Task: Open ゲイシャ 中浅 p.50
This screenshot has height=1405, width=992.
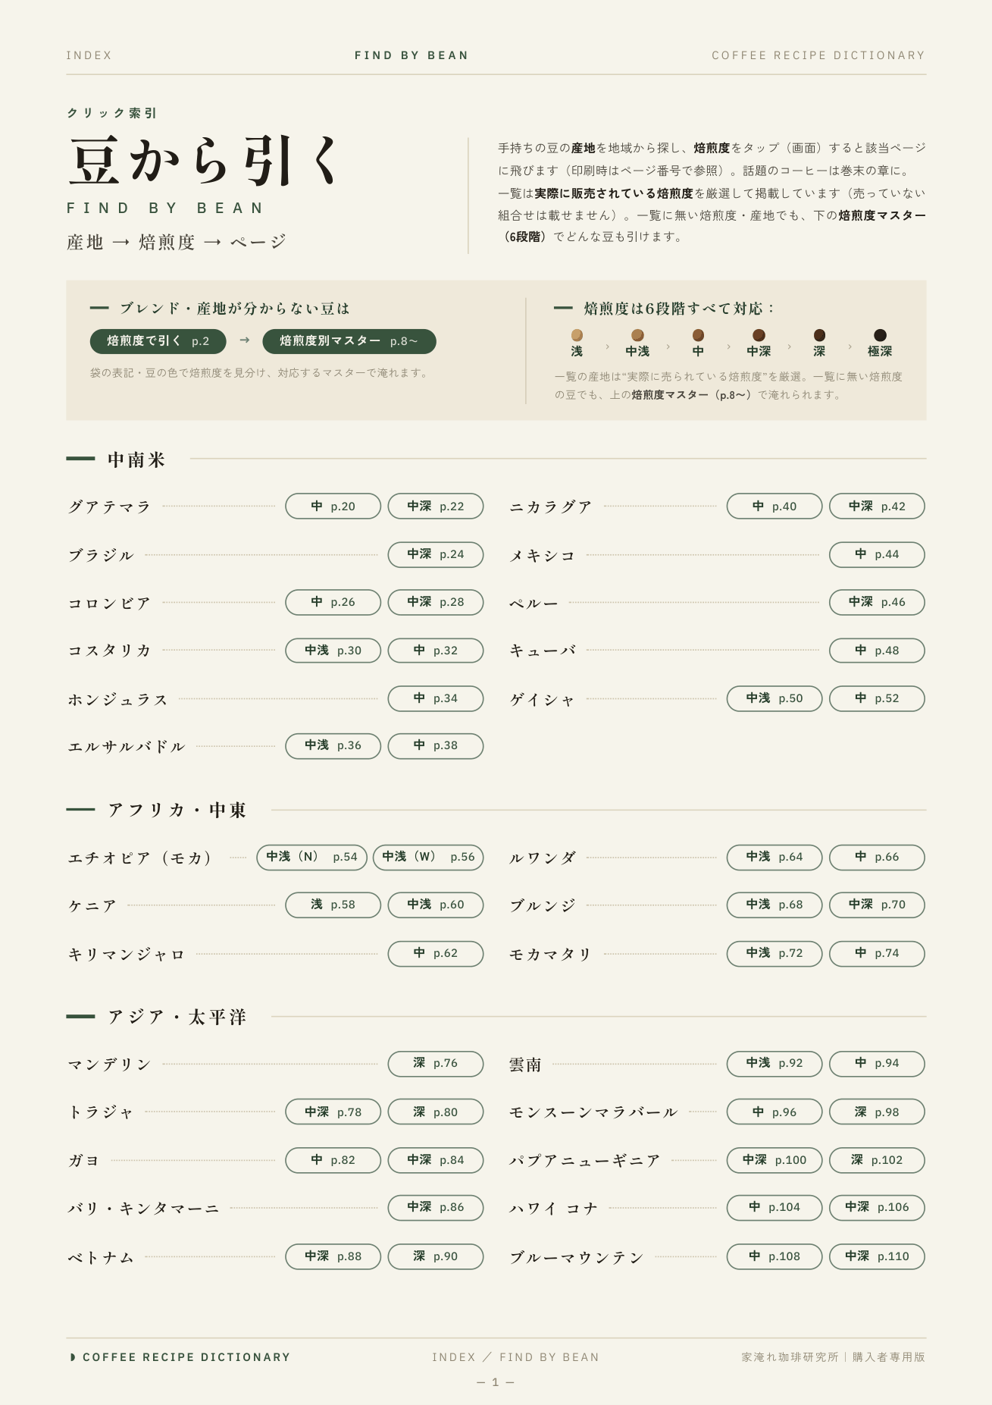Action: coord(775,698)
